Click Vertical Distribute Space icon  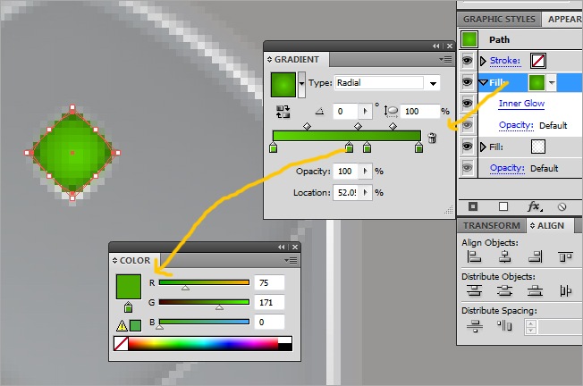coord(475,326)
